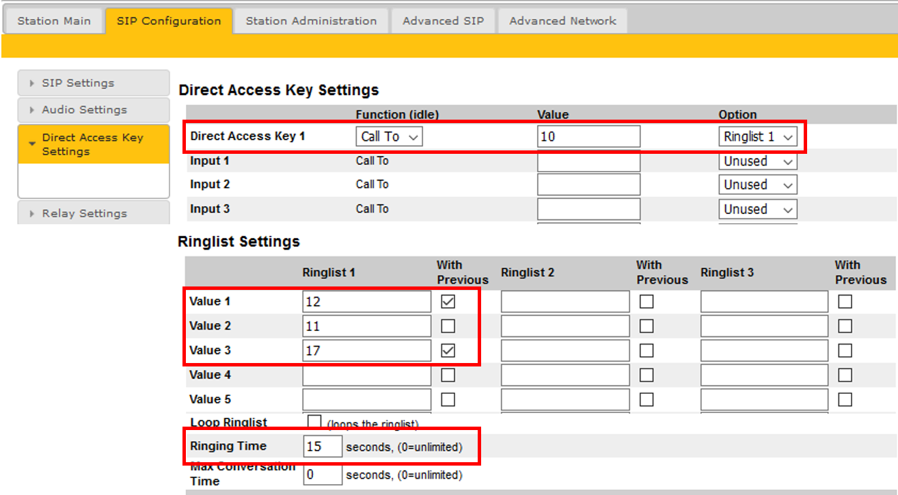Click the Ringlist 2 Value 1 field

[x=564, y=302]
